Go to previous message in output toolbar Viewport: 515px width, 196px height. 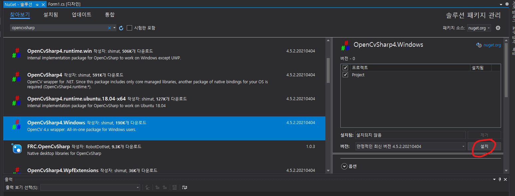pyautogui.click(x=157, y=187)
